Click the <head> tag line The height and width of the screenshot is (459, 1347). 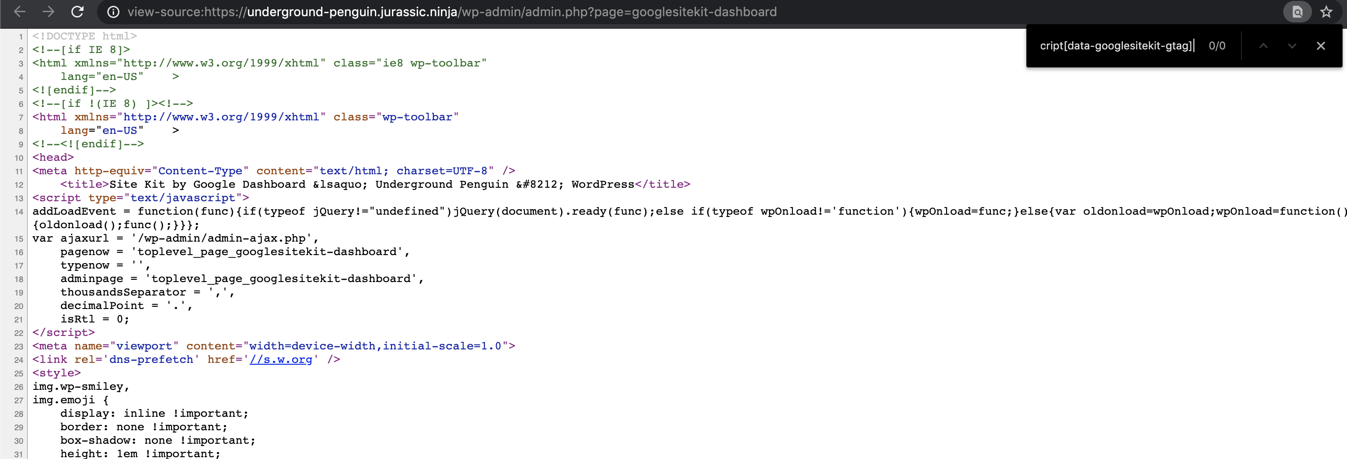pos(53,157)
